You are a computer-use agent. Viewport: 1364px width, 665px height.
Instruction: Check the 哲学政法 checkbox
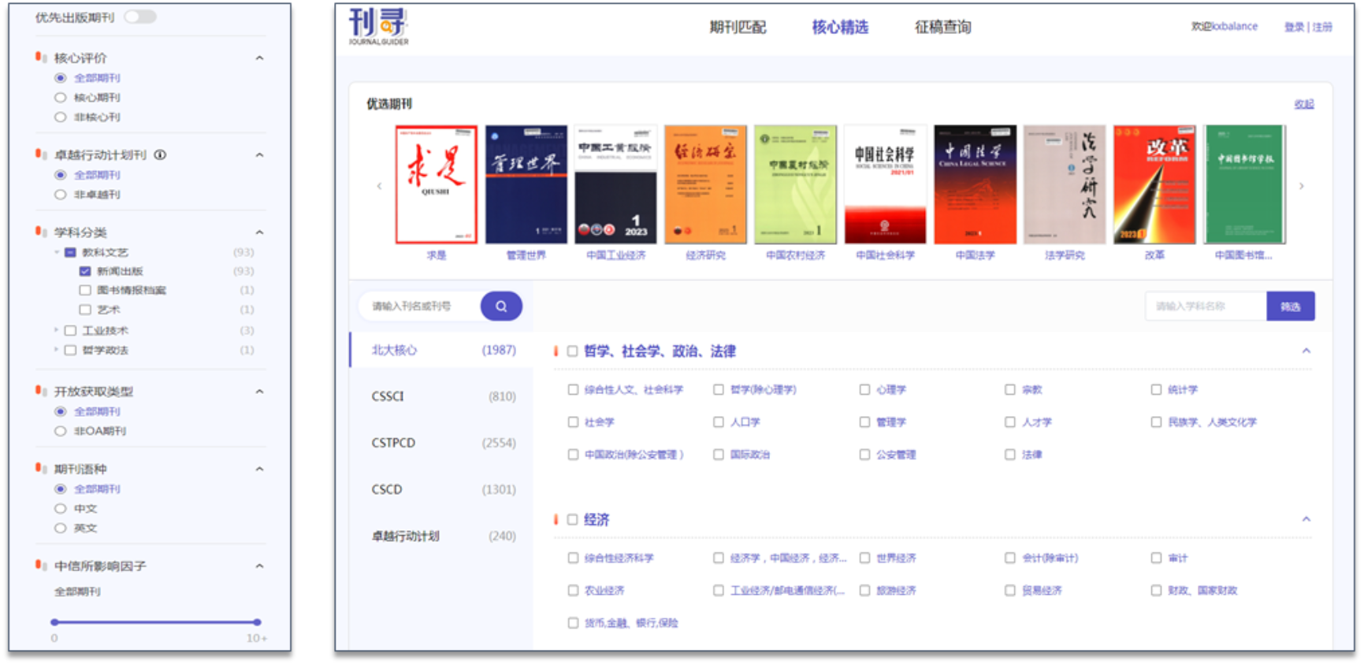click(70, 350)
